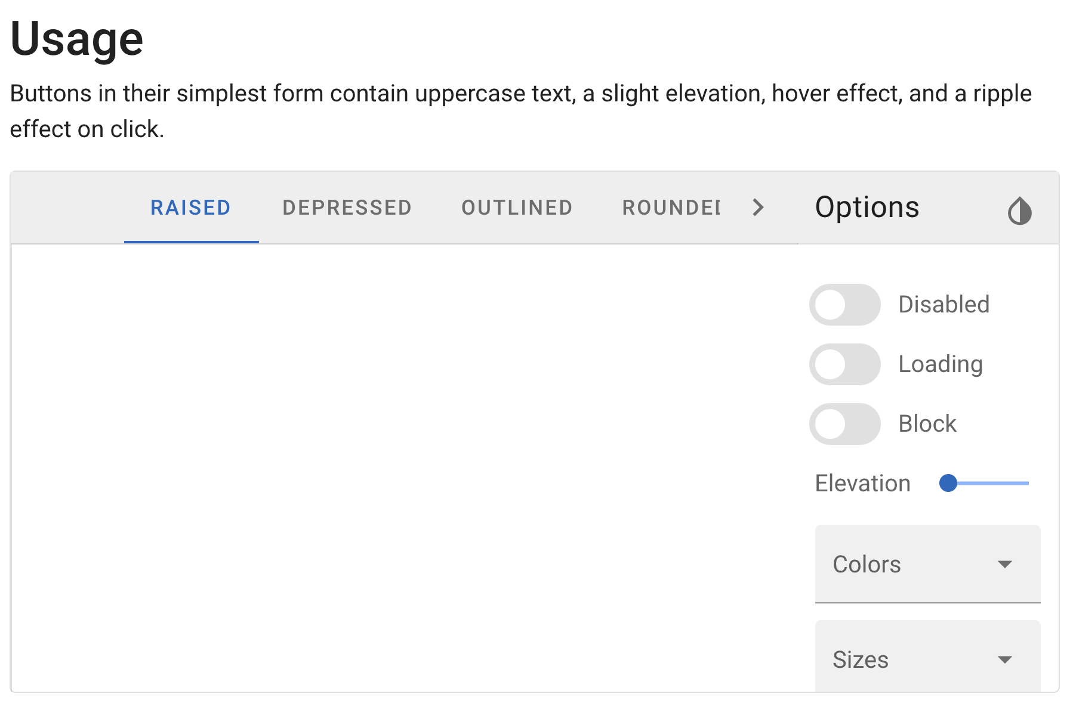Show more tabs with the right chevron

[758, 208]
